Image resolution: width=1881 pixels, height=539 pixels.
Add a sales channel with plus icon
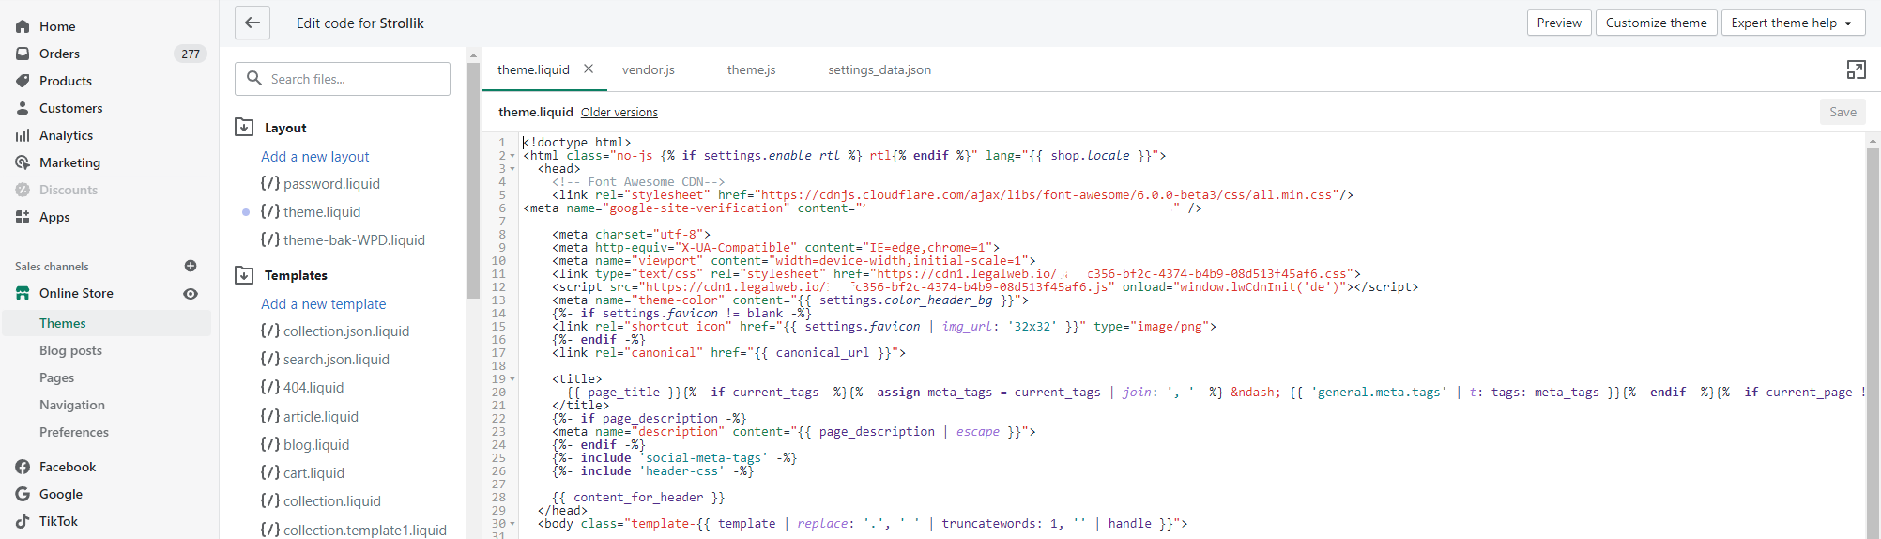[191, 266]
